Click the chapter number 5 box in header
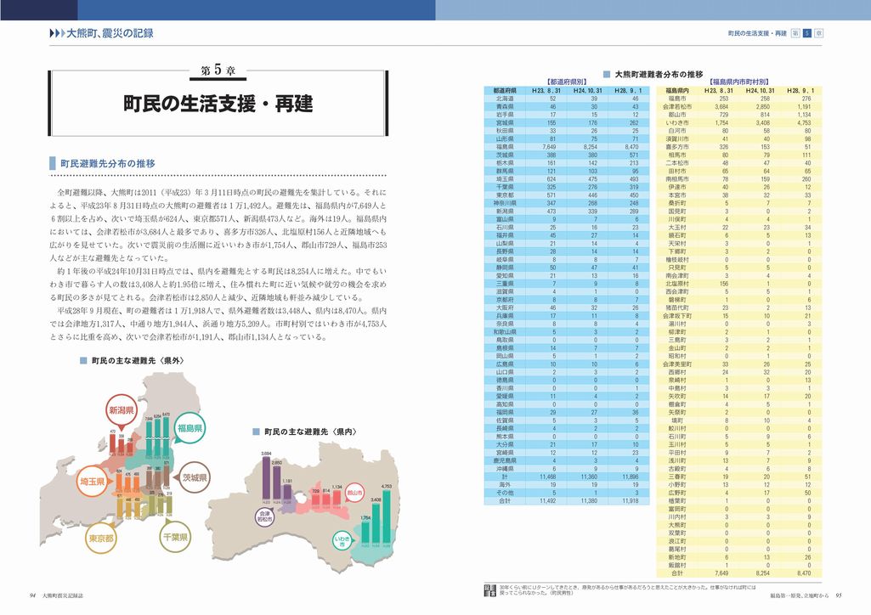Image resolution: width=871 pixels, height=615 pixels. click(x=806, y=32)
